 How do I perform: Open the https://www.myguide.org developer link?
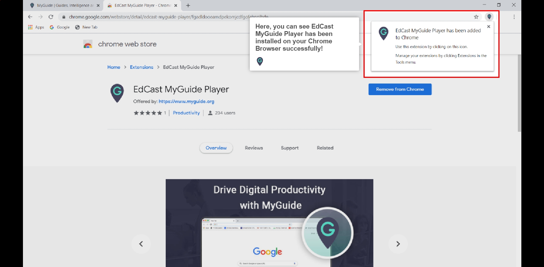click(186, 101)
